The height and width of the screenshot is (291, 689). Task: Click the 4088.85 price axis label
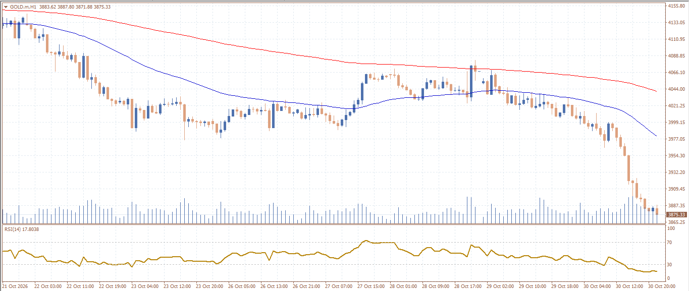click(x=675, y=56)
